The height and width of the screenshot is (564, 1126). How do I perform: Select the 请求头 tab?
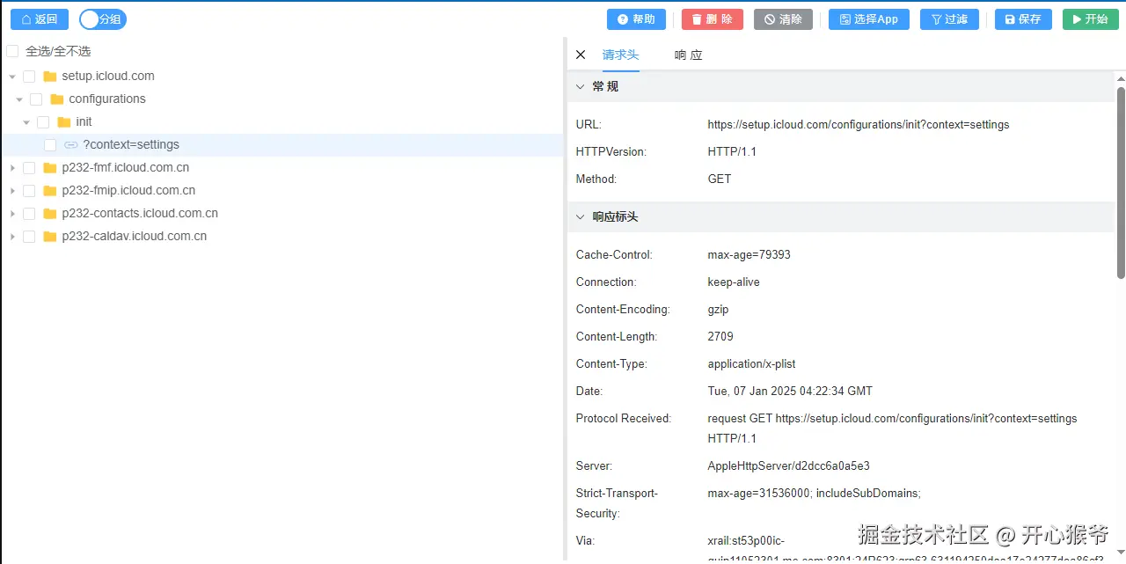(621, 55)
